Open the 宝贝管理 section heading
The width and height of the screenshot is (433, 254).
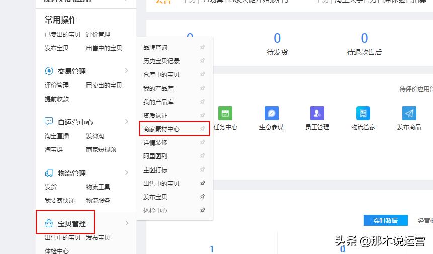click(72, 224)
